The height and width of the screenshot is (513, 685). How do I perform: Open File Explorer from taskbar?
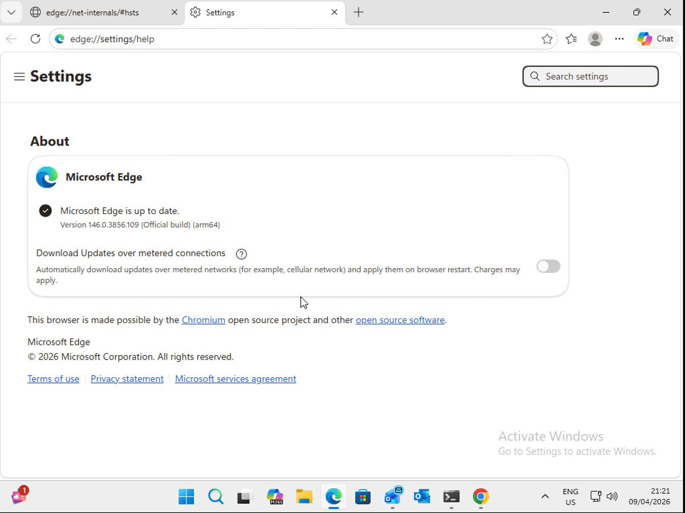point(304,497)
